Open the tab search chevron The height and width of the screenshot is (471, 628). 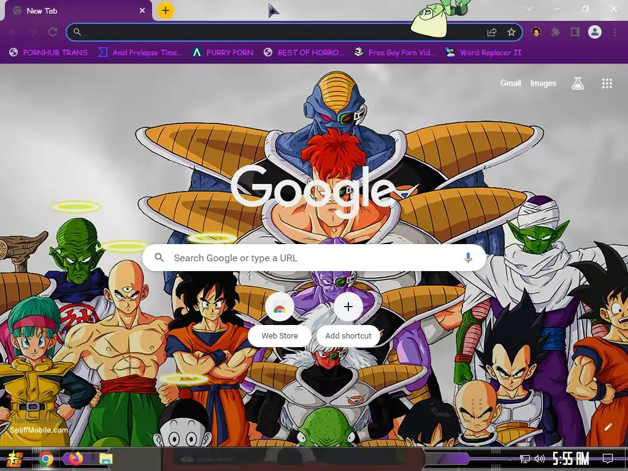tap(529, 9)
